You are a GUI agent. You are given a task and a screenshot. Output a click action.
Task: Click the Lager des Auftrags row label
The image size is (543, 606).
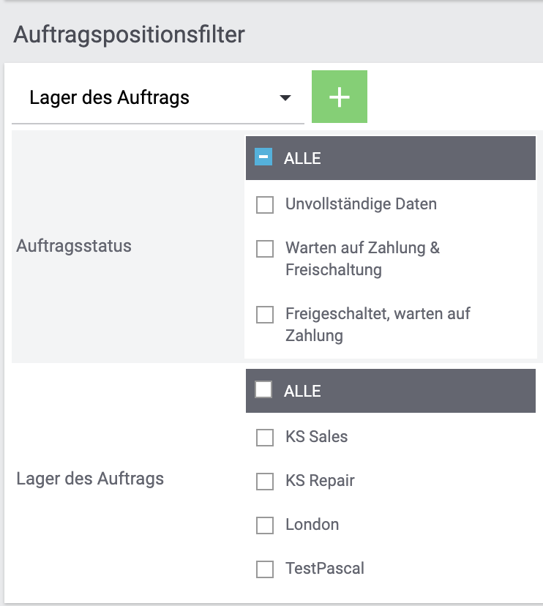click(x=90, y=479)
